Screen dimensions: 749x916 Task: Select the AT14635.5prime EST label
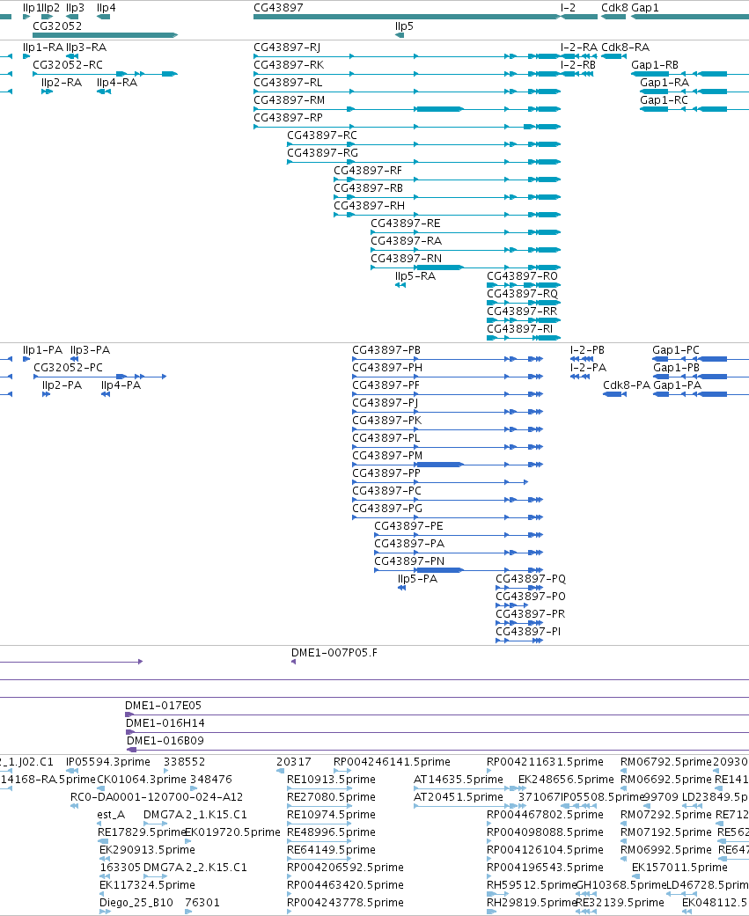458,780
